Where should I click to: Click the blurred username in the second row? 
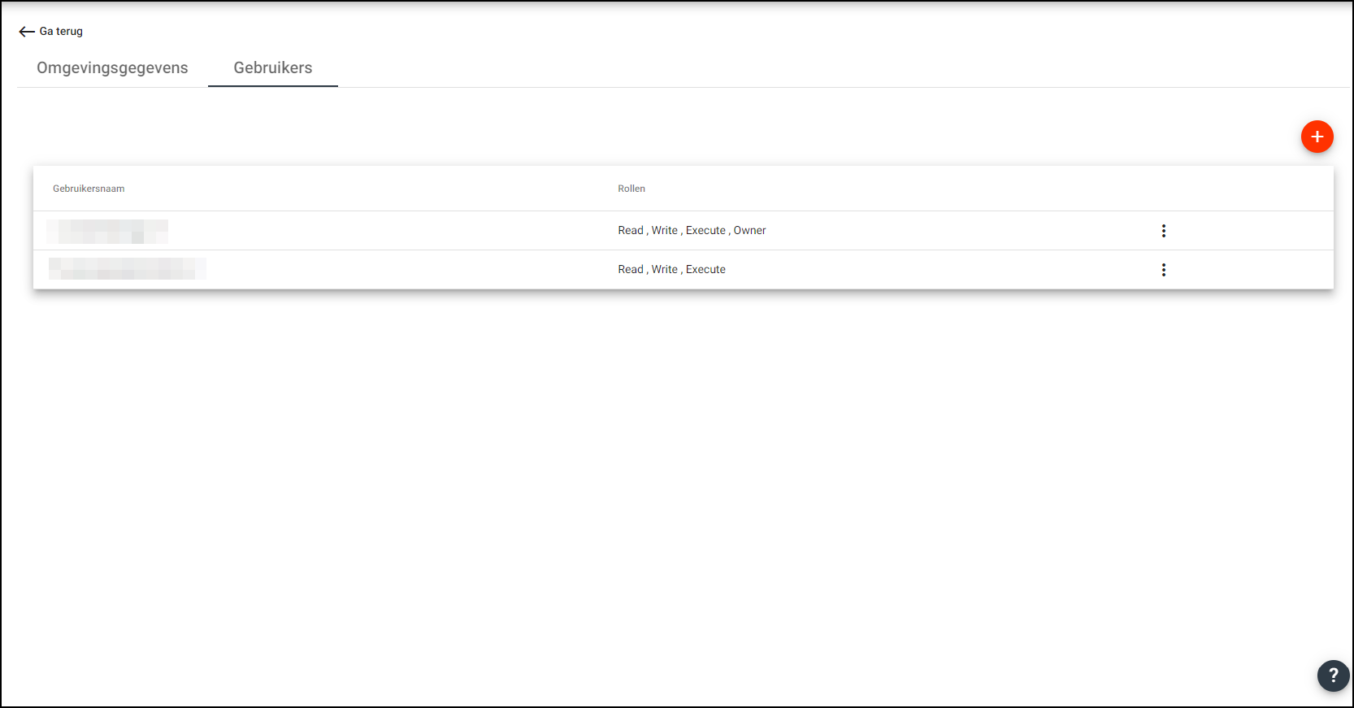pyautogui.click(x=127, y=269)
